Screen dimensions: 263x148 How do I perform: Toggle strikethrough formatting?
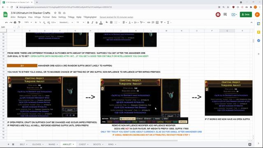pyautogui.click(x=97, y=22)
